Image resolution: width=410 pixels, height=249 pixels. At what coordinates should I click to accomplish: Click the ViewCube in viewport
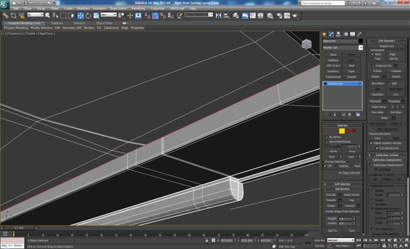[x=307, y=44]
